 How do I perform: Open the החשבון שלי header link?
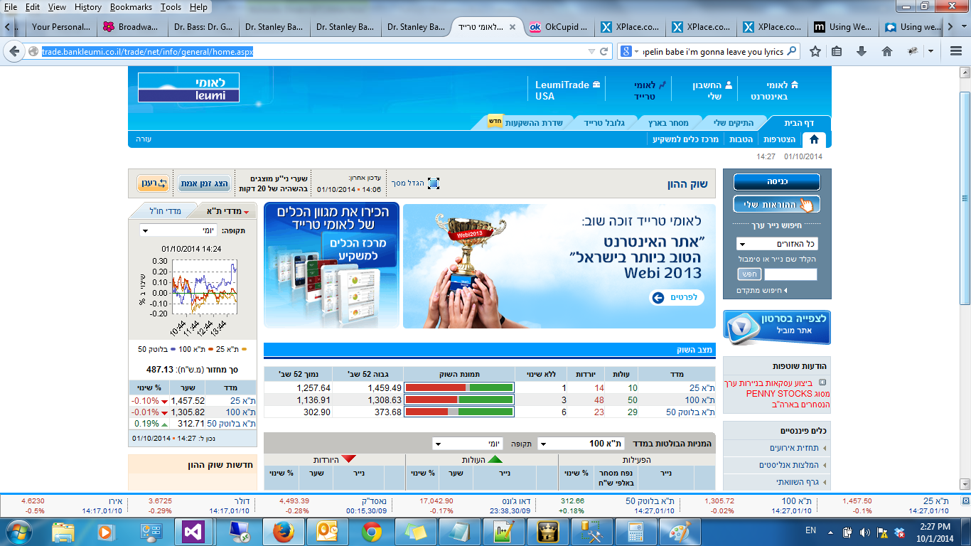[x=712, y=90]
